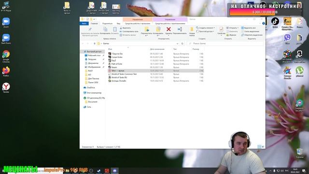Image resolution: width=309 pixels, height=174 pixels.
Task: Launch Firefox from the desktop
Action: (6, 72)
